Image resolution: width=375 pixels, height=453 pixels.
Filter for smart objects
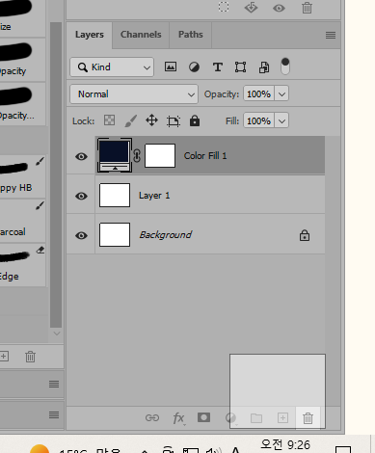[264, 67]
